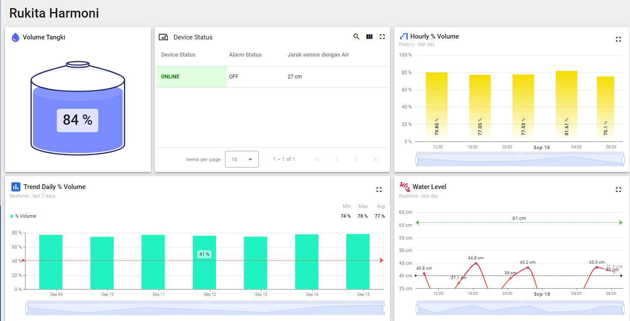Go to last page of device table

click(375, 159)
